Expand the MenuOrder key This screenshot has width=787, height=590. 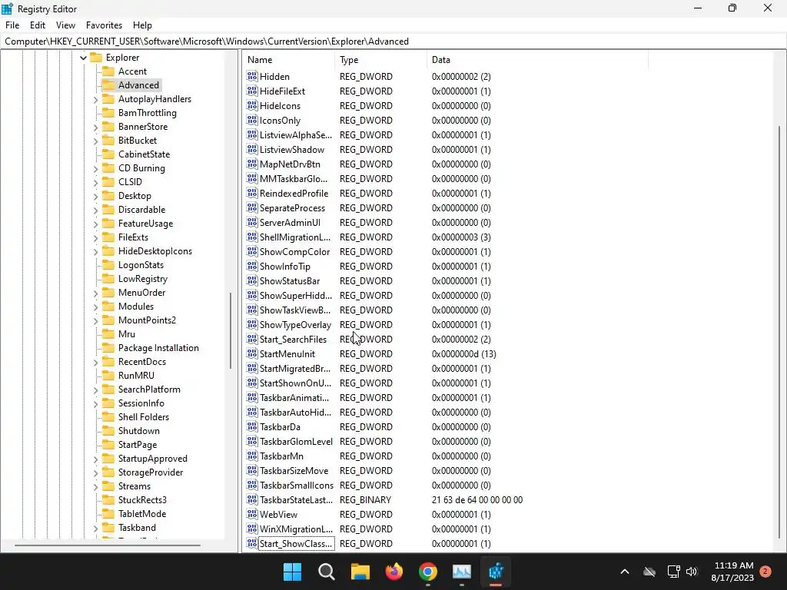(95, 293)
